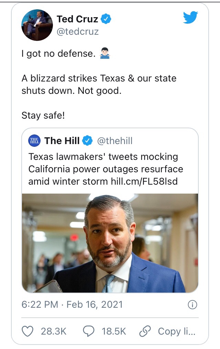This screenshot has width=220, height=349.
Task: Click the 18.5K replies count
Action: pos(114,331)
